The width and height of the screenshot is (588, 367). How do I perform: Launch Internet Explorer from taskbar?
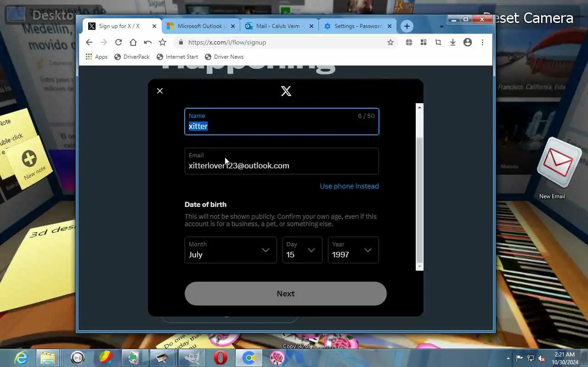coord(21,358)
